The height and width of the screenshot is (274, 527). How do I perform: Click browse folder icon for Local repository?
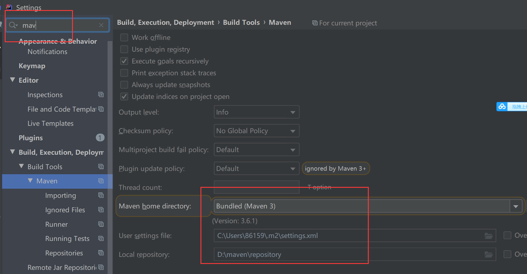click(x=489, y=255)
